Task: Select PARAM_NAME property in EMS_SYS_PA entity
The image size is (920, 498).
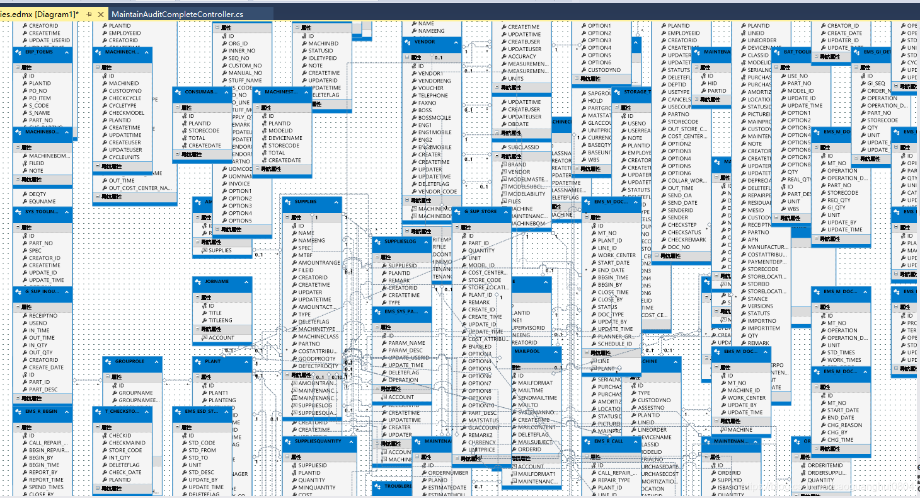Action: pos(406,343)
